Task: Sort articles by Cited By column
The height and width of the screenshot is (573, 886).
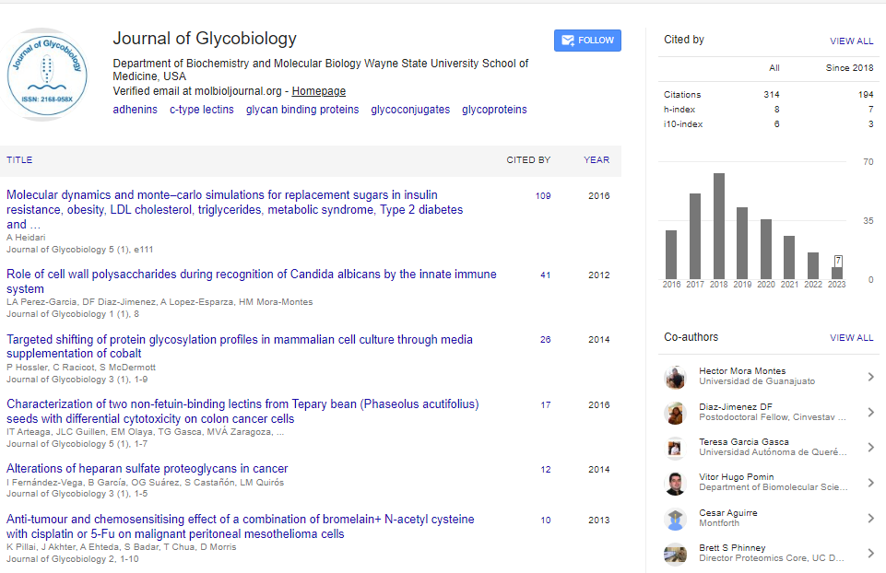Action: coord(528,160)
